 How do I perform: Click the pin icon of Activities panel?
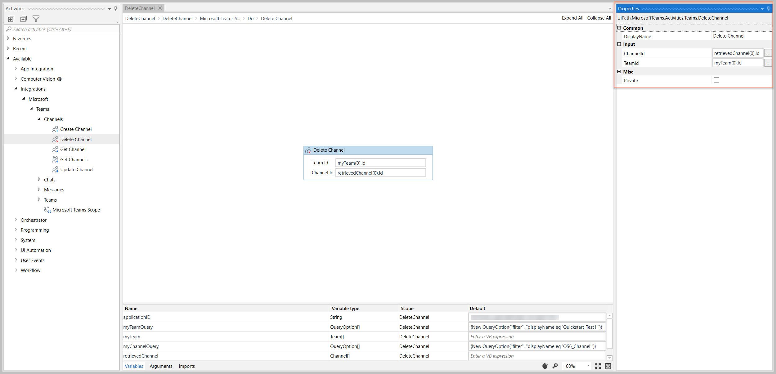coord(116,9)
